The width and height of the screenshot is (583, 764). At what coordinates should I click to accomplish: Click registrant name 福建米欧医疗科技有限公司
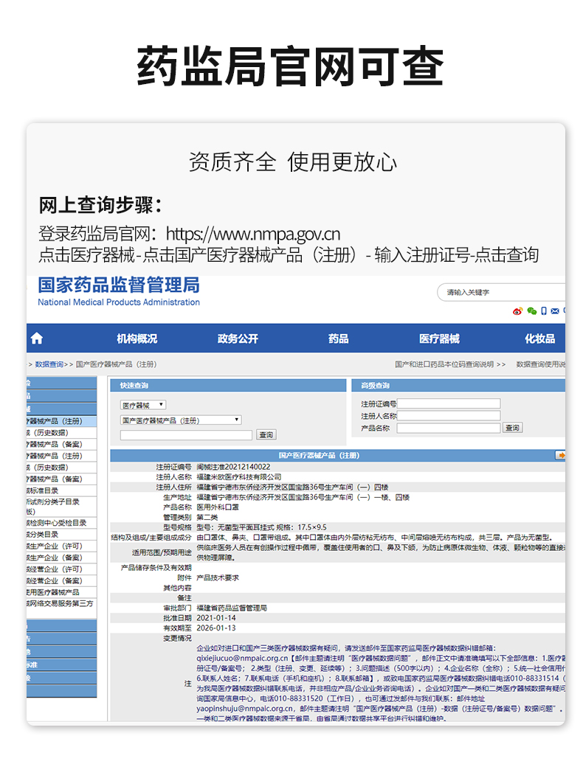[239, 477]
